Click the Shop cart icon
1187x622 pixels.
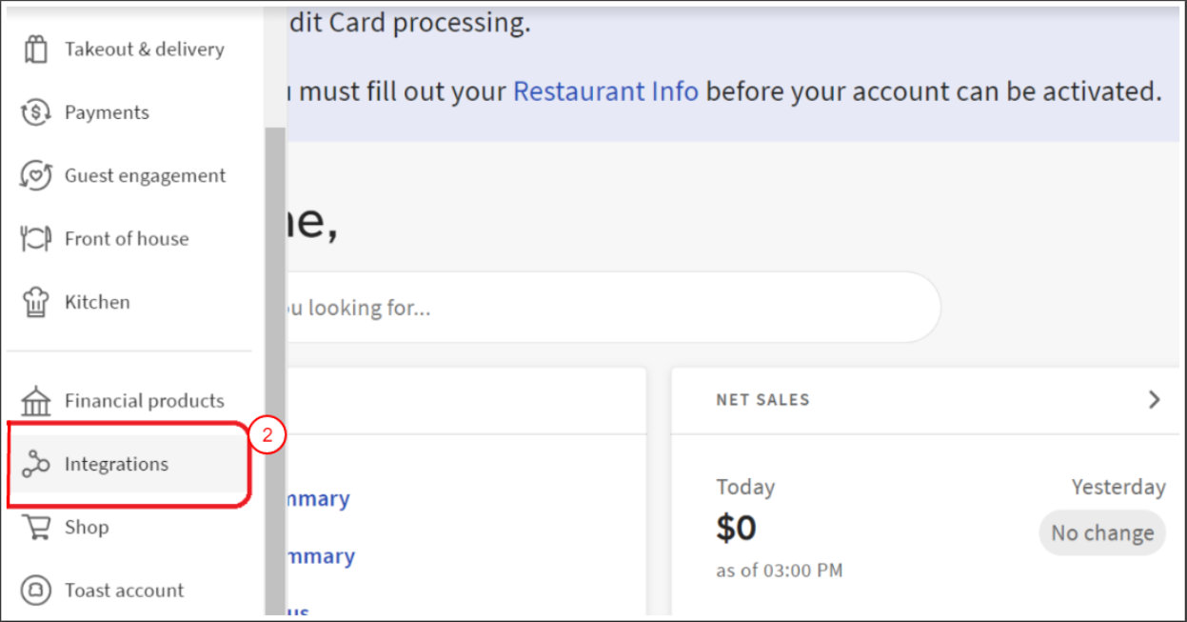(35, 528)
